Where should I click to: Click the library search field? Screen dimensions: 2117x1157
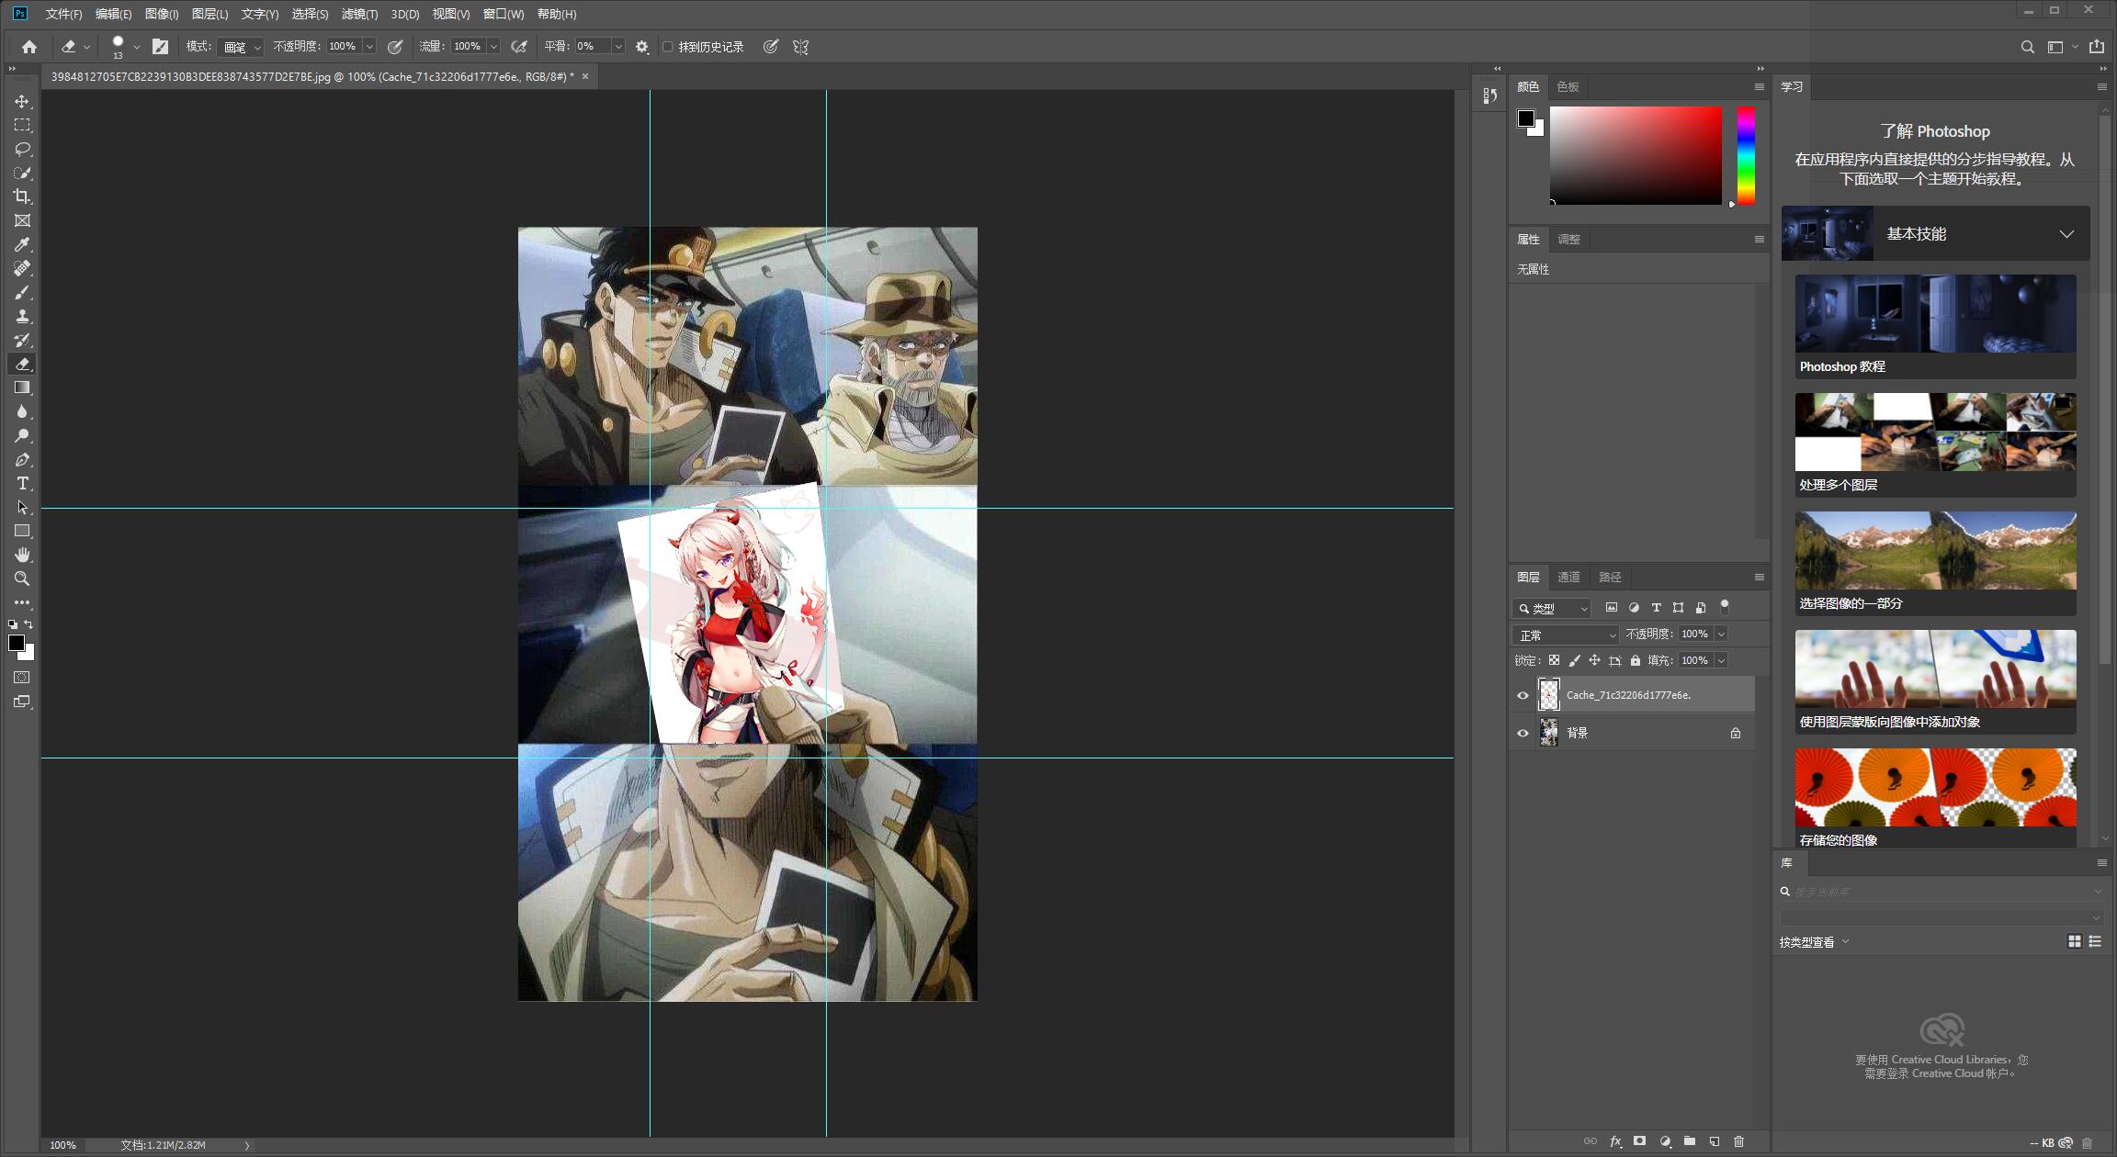[x=1942, y=892]
